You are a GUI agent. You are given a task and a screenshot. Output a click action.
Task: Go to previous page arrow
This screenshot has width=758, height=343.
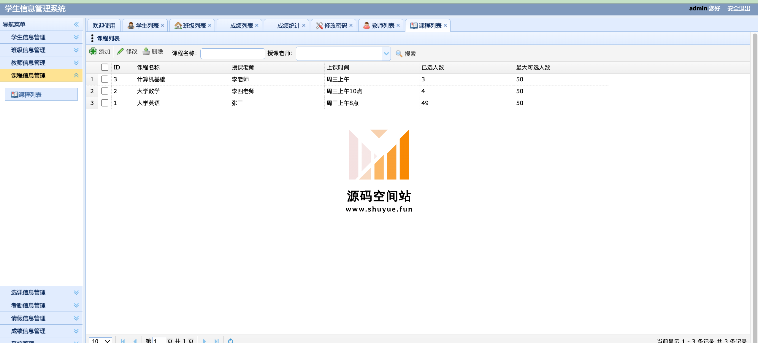click(135, 341)
